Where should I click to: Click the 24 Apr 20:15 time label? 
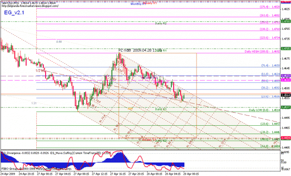click(x=26, y=174)
